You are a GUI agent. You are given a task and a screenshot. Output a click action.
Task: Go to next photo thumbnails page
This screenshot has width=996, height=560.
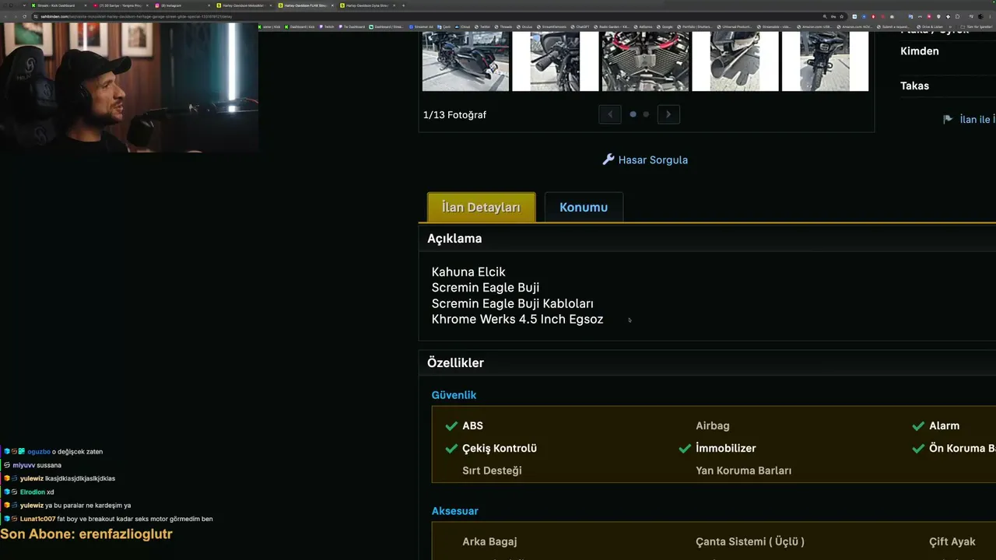click(668, 114)
